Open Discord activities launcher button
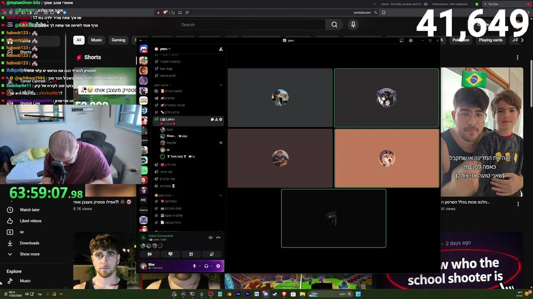Image resolution: width=533 pixels, height=299 pixels. click(x=191, y=254)
